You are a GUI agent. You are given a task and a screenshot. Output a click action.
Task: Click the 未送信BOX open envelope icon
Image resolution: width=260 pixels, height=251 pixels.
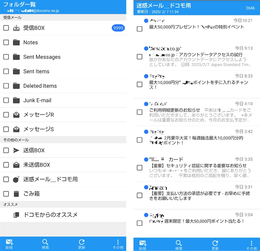tap(16, 165)
